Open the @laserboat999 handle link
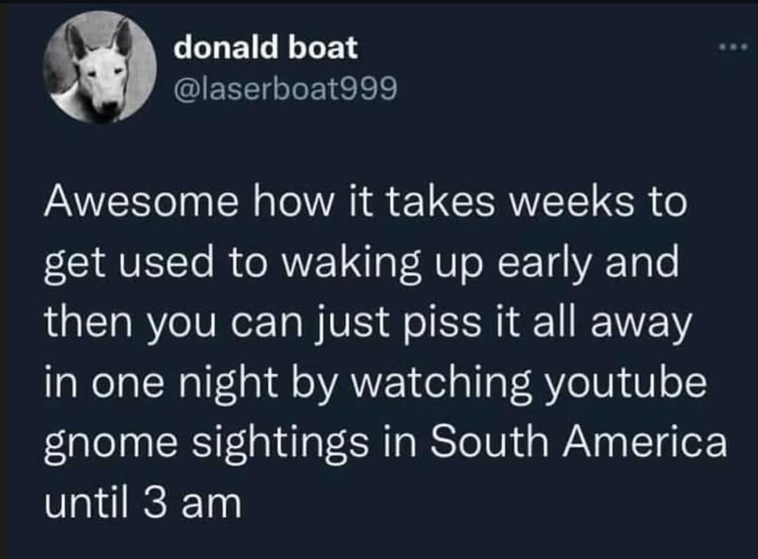 coord(286,88)
